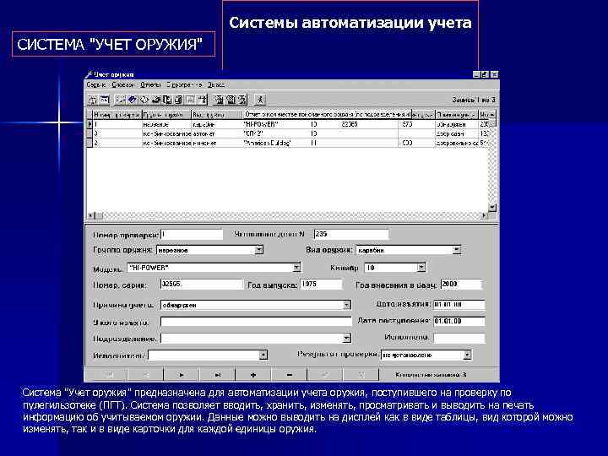This screenshot has width=608, height=456.
Task: Click the Номер проверки input field
Action: coord(192,234)
